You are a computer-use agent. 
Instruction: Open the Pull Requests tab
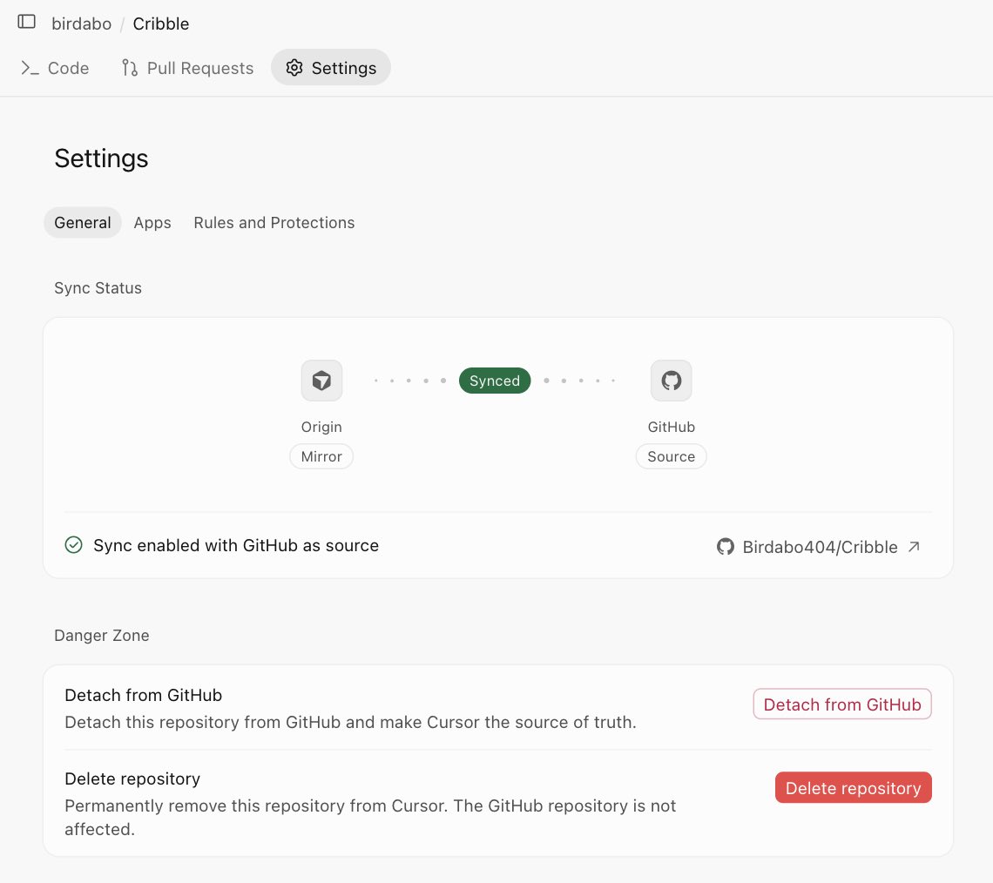[x=187, y=68]
